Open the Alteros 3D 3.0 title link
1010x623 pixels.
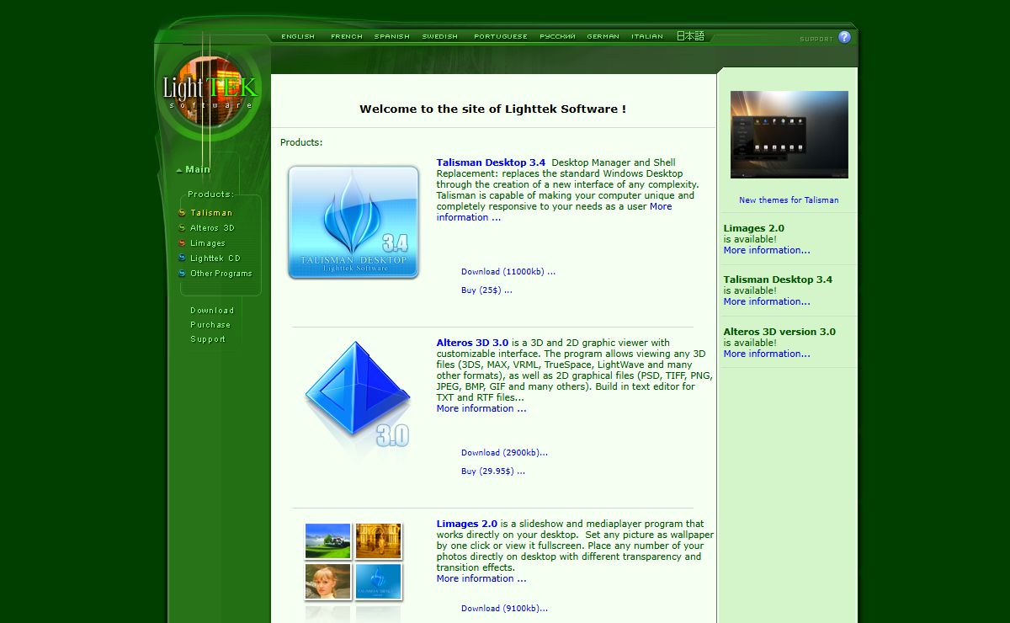click(x=472, y=343)
